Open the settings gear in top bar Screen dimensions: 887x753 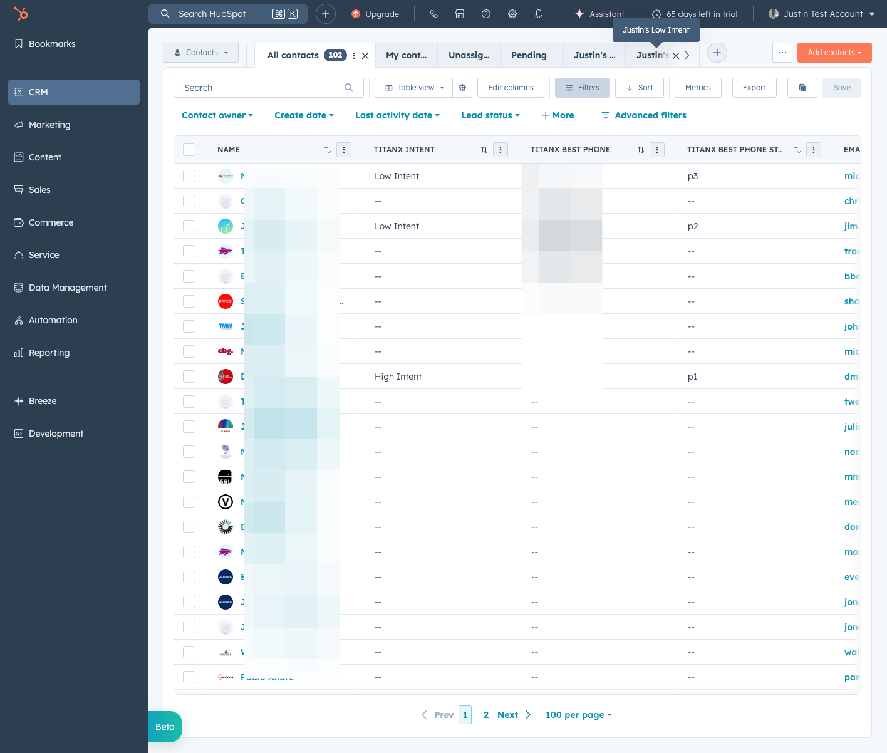click(x=512, y=14)
